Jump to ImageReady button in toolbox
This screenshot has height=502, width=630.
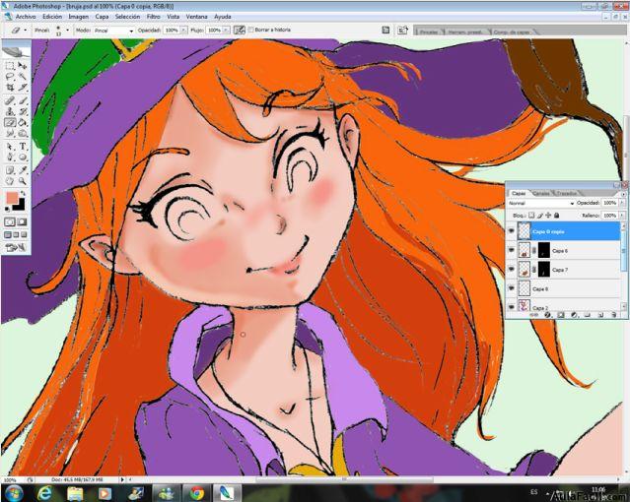coord(16,248)
